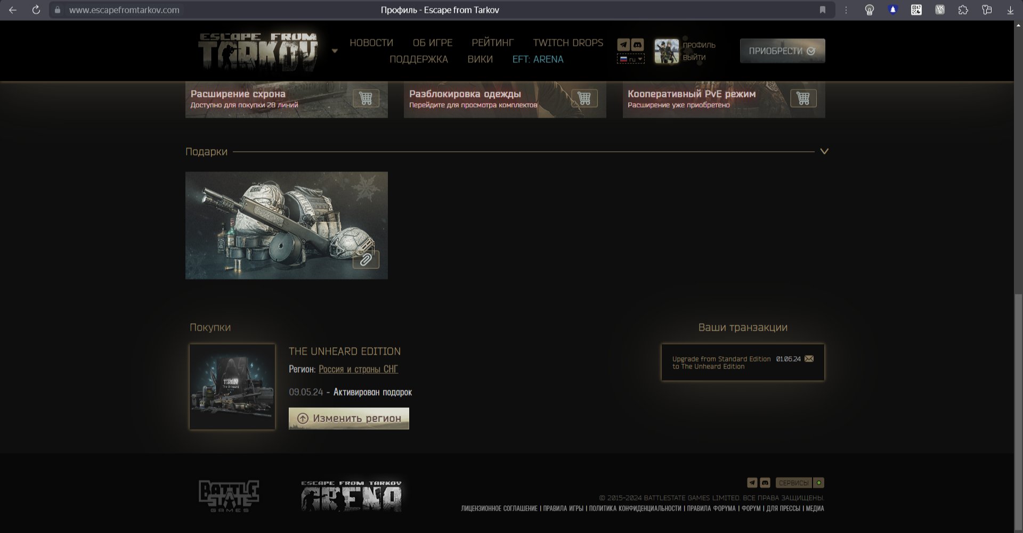Open the ru language dropdown
Image resolution: width=1023 pixels, height=533 pixels.
(631, 59)
